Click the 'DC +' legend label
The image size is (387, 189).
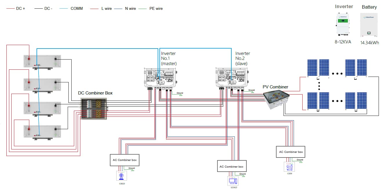(20, 8)
